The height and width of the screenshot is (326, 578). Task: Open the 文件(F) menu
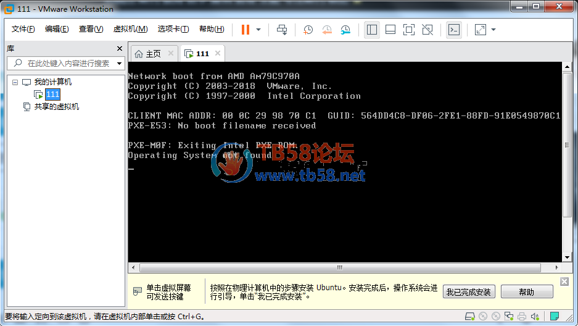[x=23, y=29]
